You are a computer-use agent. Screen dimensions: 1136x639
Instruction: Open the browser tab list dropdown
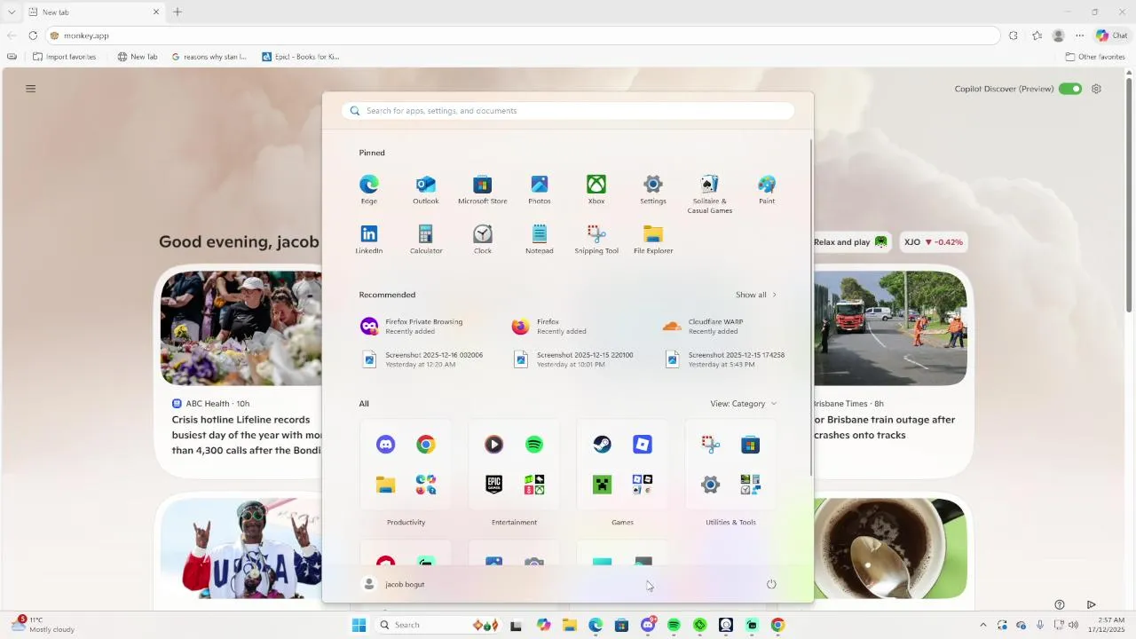pyautogui.click(x=12, y=12)
